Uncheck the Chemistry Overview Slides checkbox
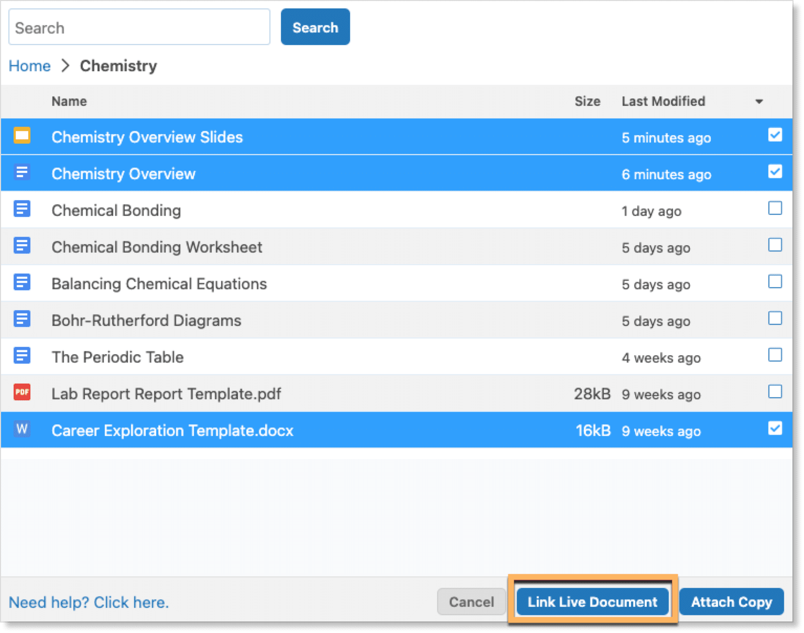 pyautogui.click(x=775, y=135)
